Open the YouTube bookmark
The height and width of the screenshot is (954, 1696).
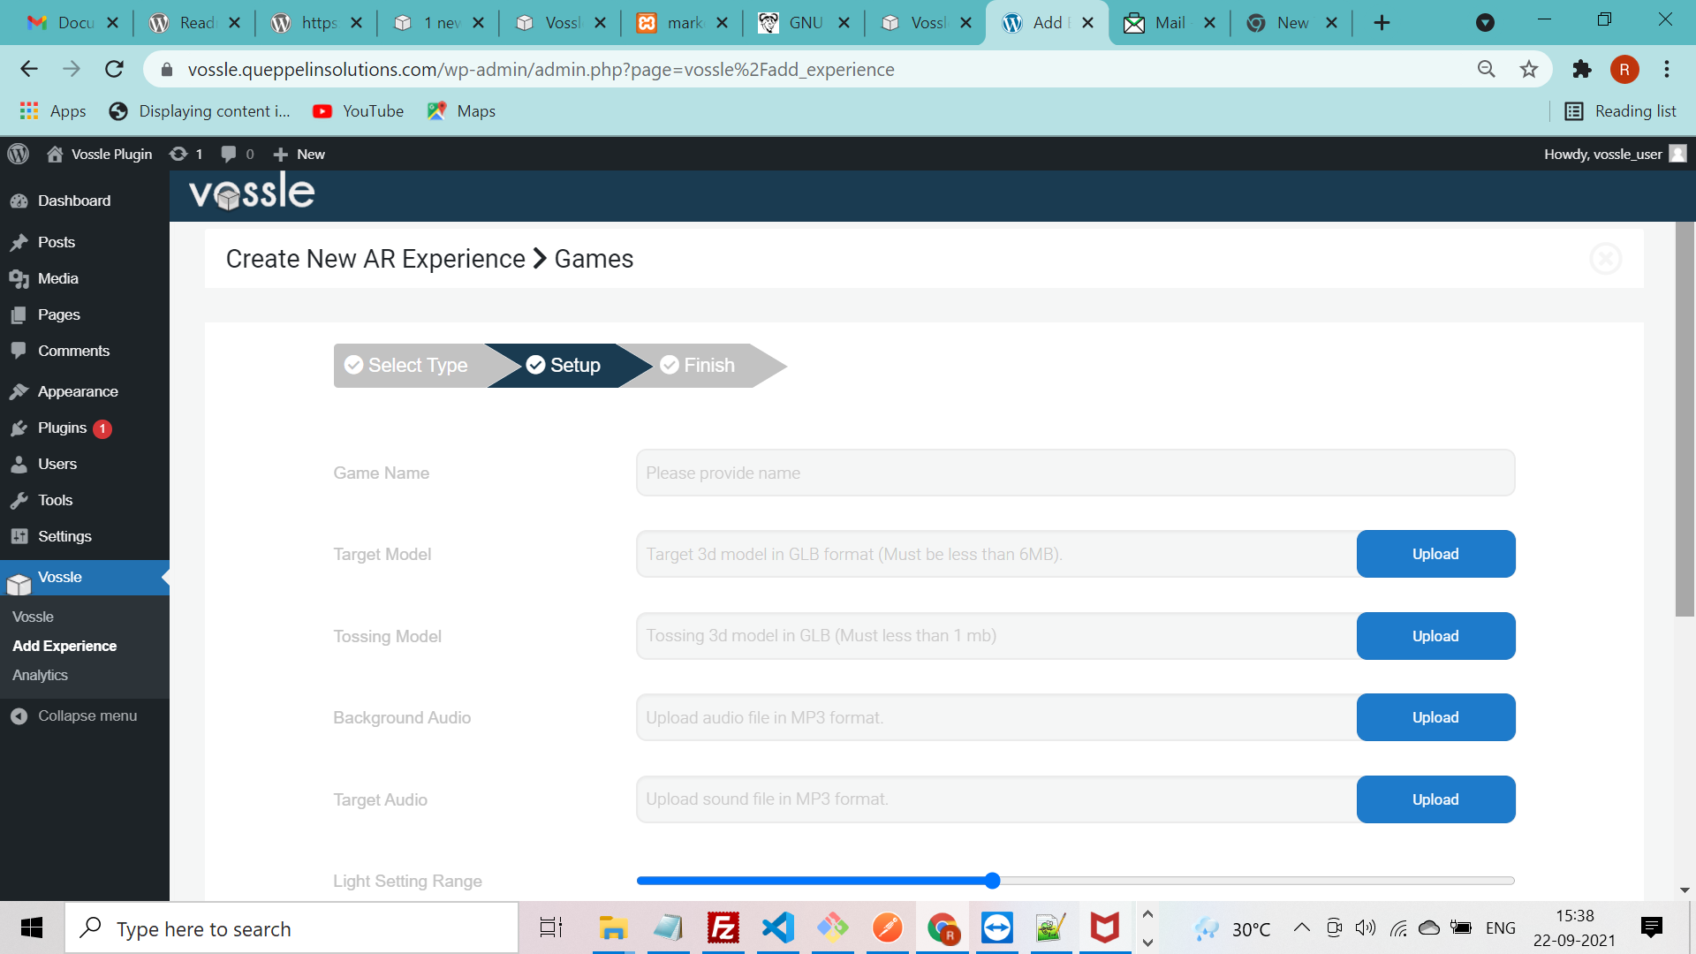(x=358, y=111)
